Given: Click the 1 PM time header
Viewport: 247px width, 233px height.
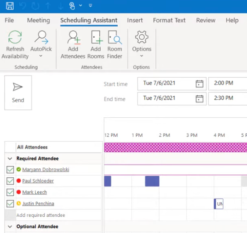Looking at the screenshot, I should click(x=137, y=135).
